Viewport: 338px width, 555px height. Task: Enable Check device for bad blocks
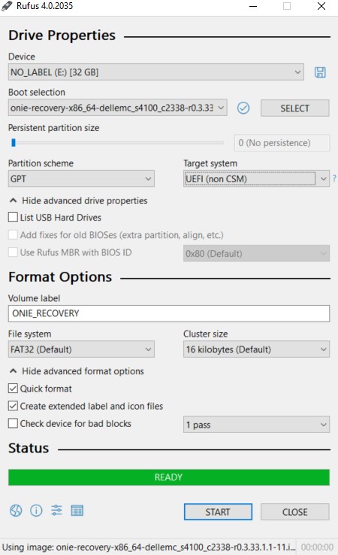(x=13, y=423)
